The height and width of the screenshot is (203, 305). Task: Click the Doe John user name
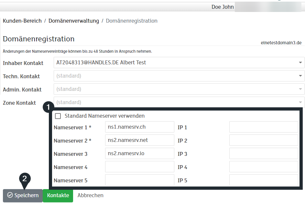pos(223,7)
